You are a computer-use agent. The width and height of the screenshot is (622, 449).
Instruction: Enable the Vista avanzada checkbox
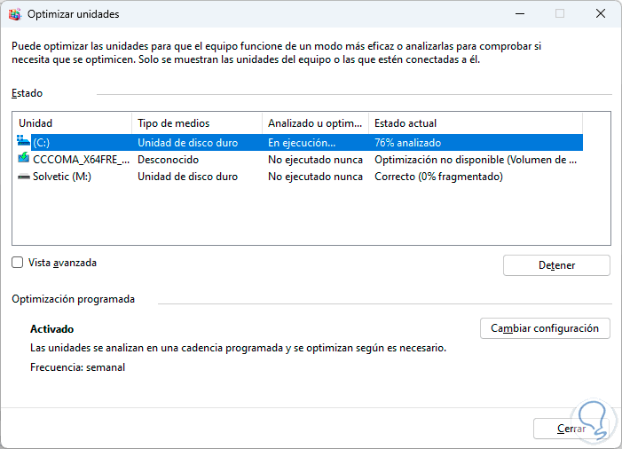(x=18, y=263)
